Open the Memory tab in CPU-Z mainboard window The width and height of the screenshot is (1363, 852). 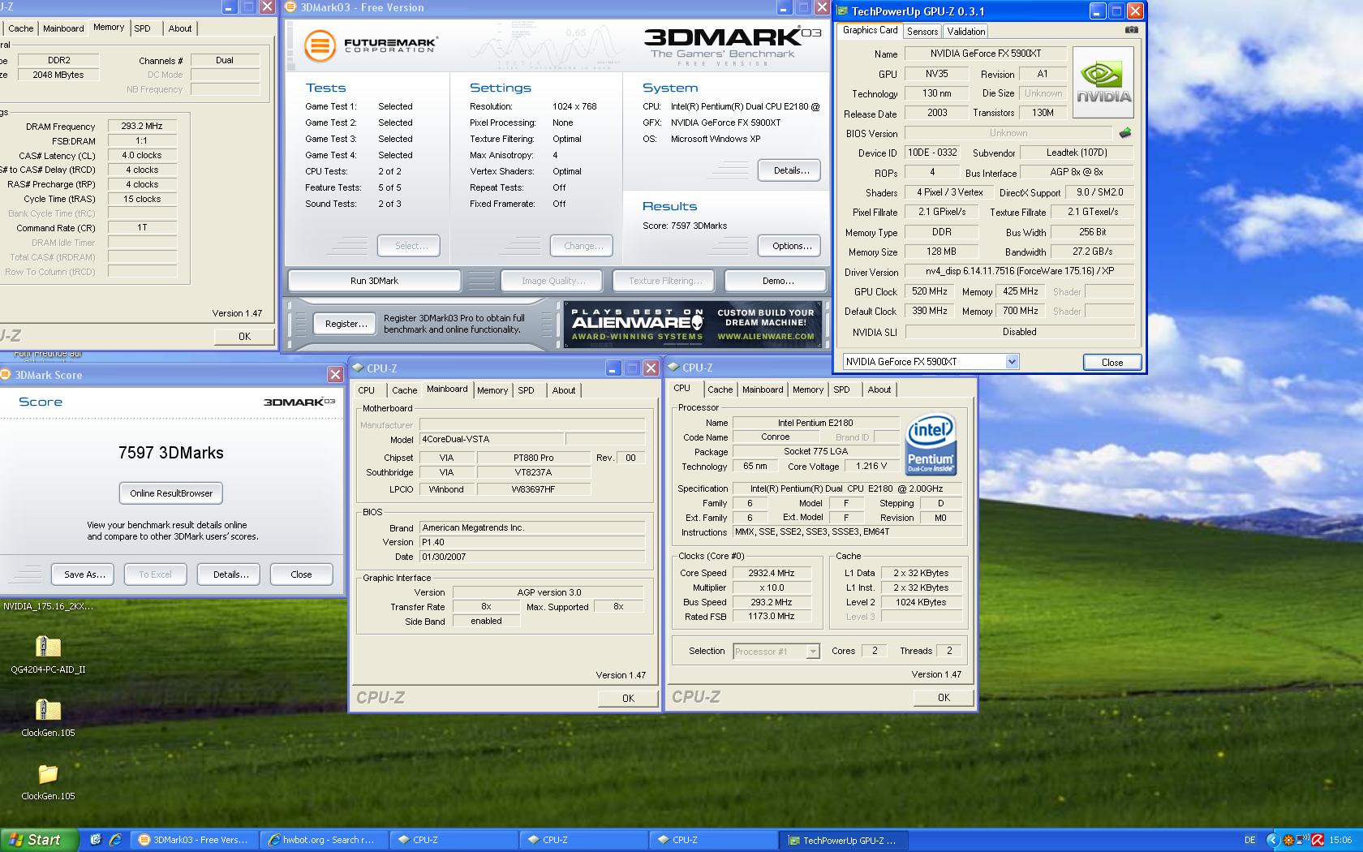click(x=492, y=390)
